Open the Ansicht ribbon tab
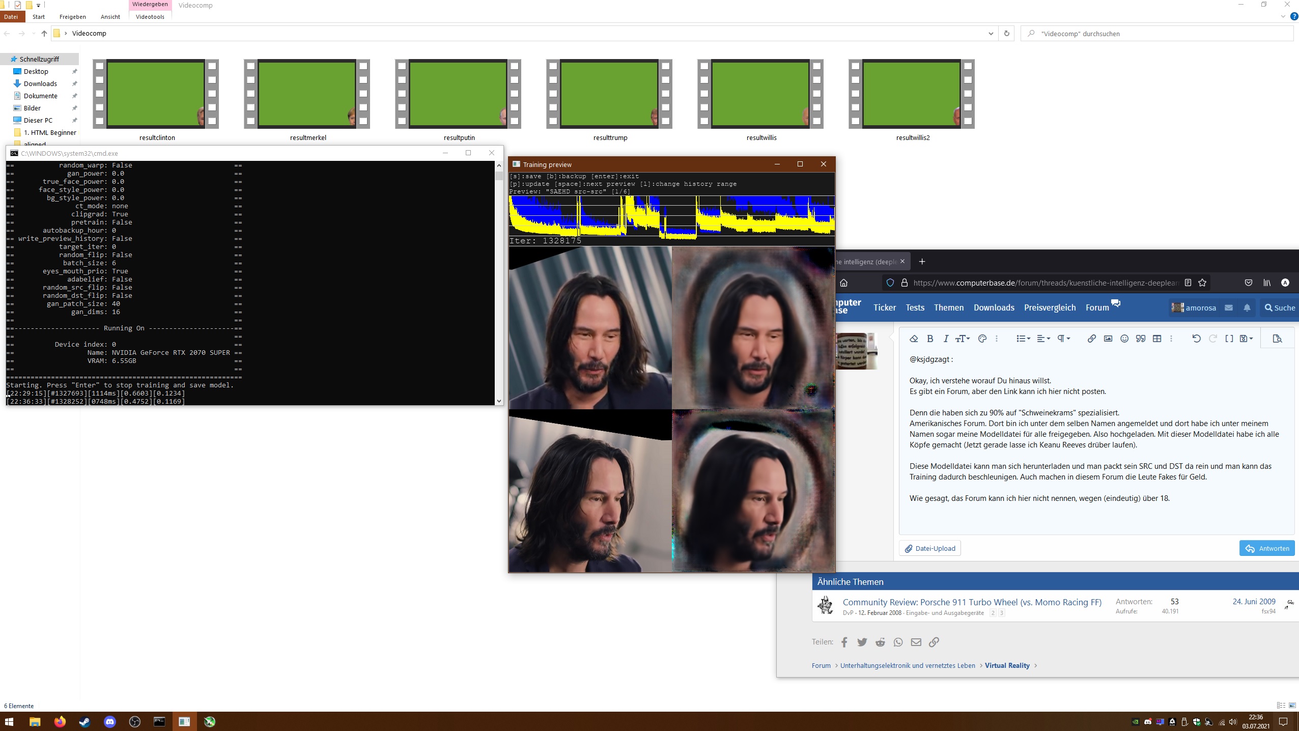This screenshot has height=731, width=1299. click(x=110, y=17)
